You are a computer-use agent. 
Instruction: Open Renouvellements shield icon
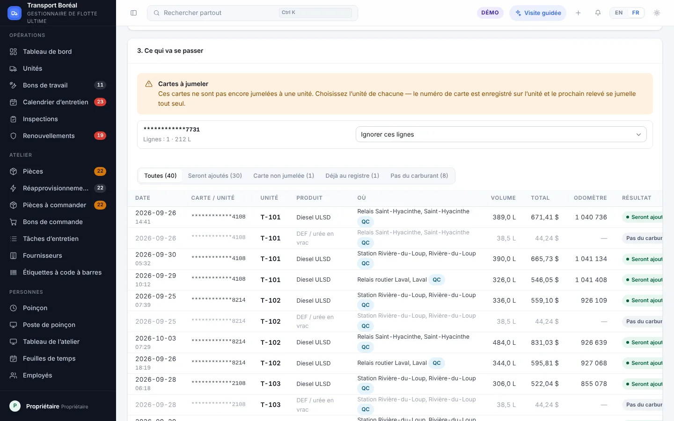click(14, 136)
